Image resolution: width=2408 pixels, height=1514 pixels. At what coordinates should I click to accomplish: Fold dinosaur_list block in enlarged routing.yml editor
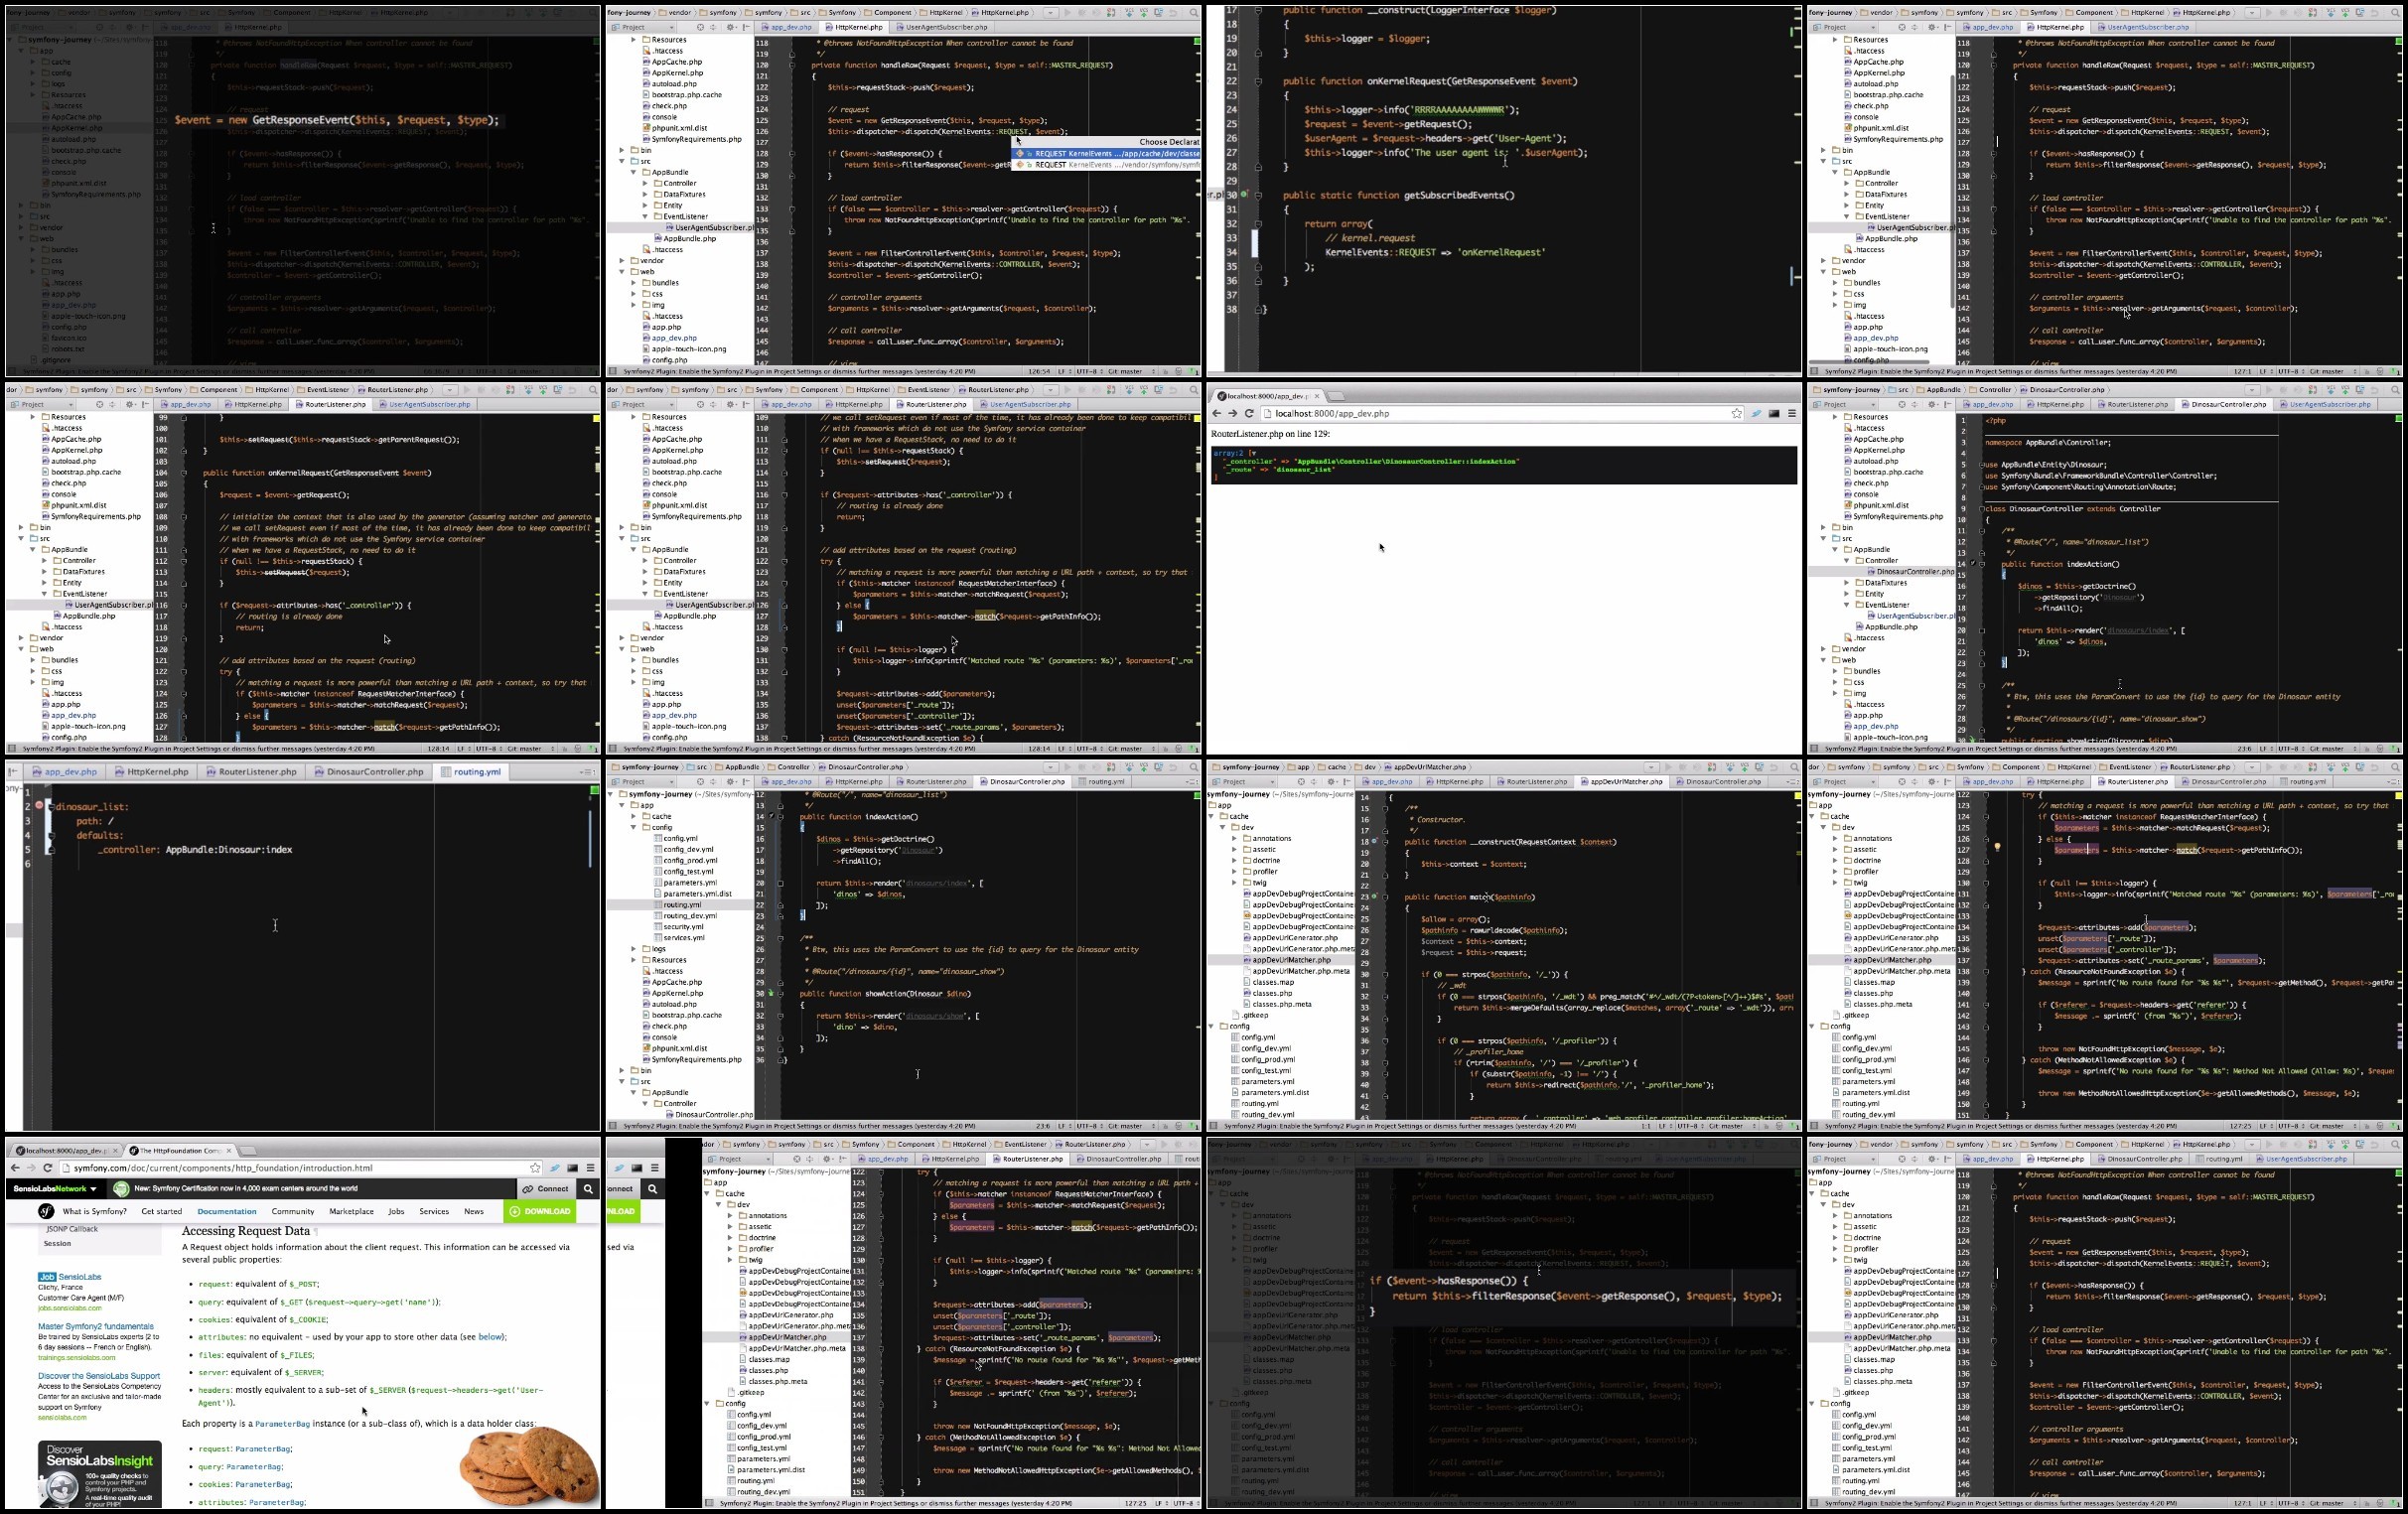pyautogui.click(x=50, y=806)
